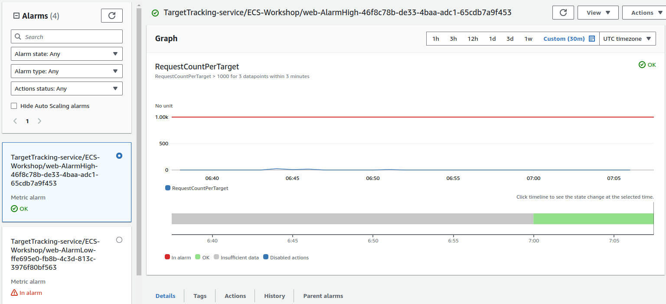The height and width of the screenshot is (304, 666).
Task: Select the web-AlarmHigh alarm radio button
Action: pyautogui.click(x=119, y=156)
